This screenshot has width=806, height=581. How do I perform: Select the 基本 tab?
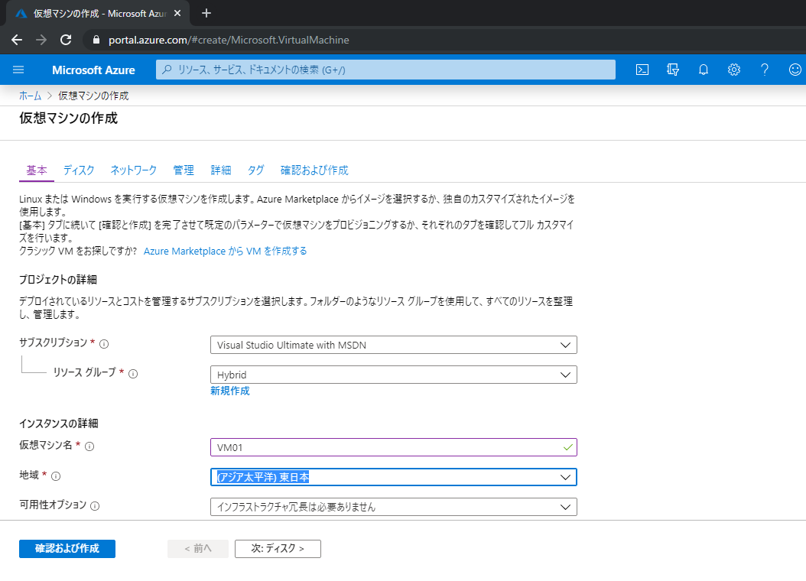click(x=37, y=170)
